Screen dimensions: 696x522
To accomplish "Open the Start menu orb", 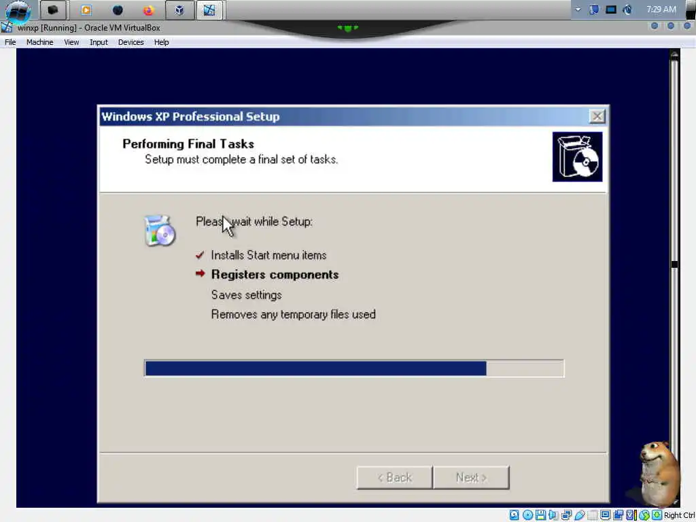I will pos(18,11).
